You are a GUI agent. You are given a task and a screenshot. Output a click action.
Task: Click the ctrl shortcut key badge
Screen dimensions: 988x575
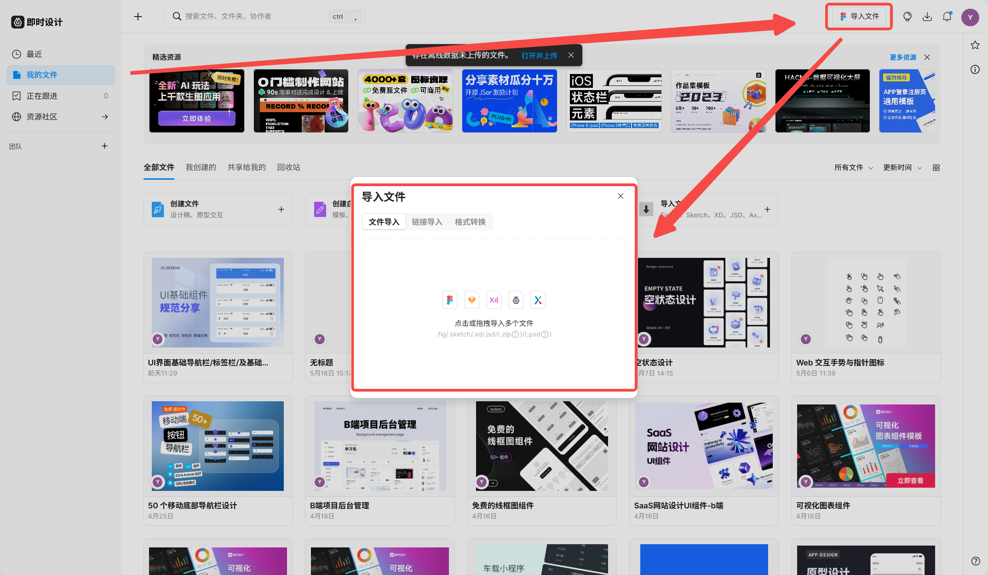pyautogui.click(x=338, y=17)
